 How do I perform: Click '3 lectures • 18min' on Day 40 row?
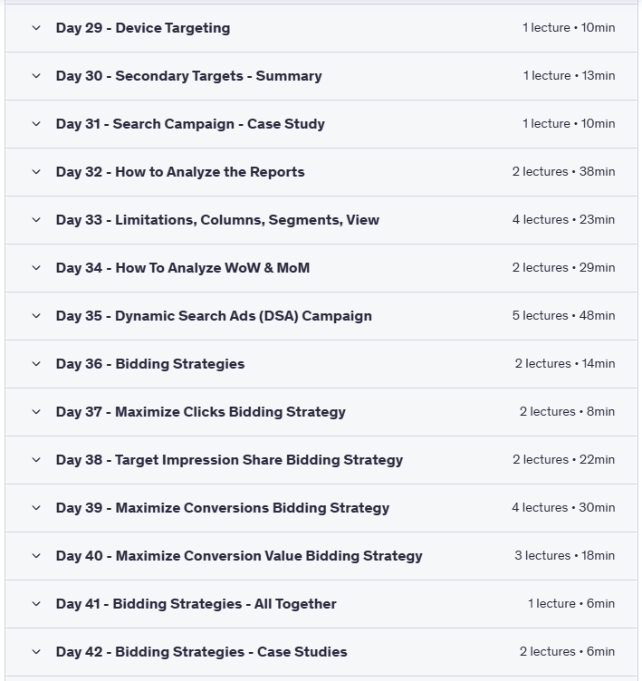click(565, 556)
